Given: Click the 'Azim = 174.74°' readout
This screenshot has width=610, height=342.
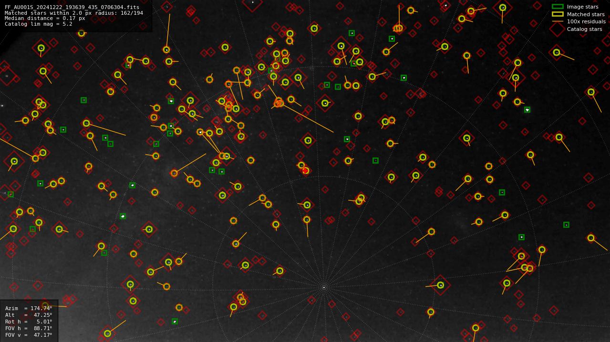Looking at the screenshot, I should [x=29, y=308].
